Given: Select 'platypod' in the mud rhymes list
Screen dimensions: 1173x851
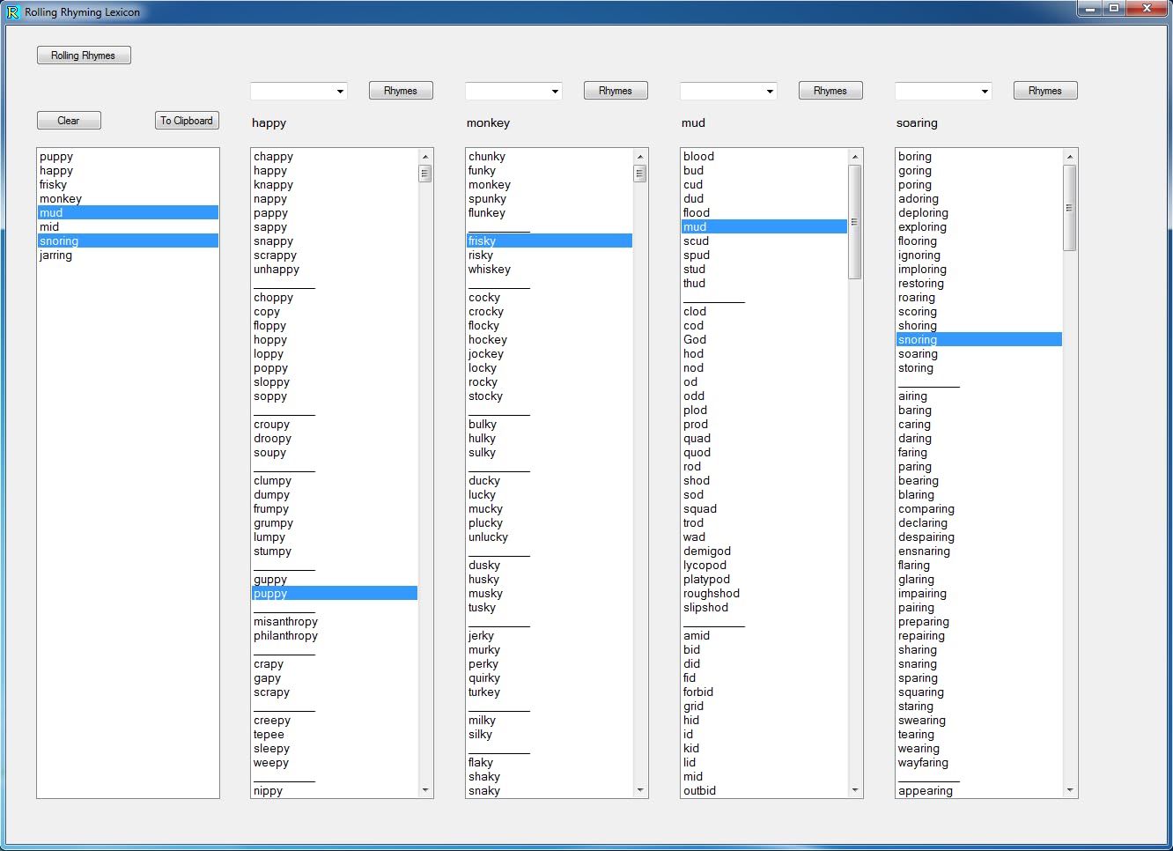Looking at the screenshot, I should coord(706,580).
